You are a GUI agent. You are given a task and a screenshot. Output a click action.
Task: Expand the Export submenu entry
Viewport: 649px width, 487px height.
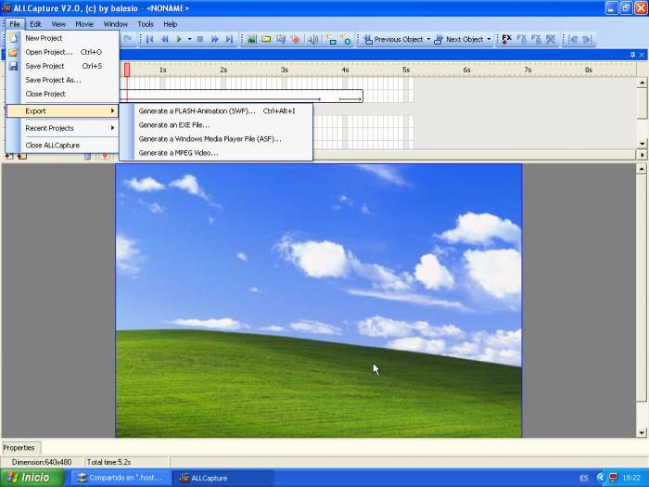pos(62,111)
